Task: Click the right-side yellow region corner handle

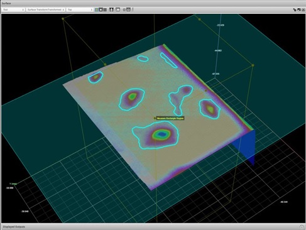Action: pos(253,65)
